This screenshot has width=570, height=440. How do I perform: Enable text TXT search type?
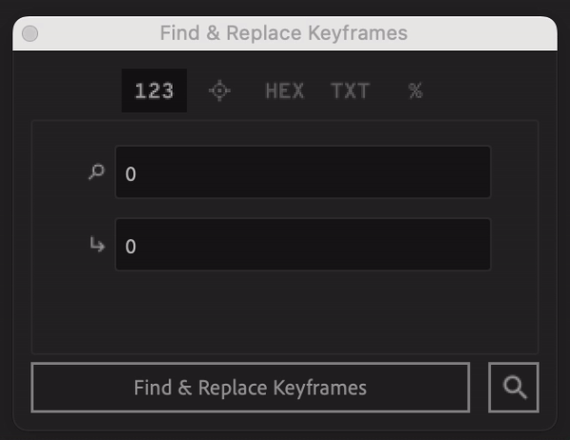[x=350, y=90]
